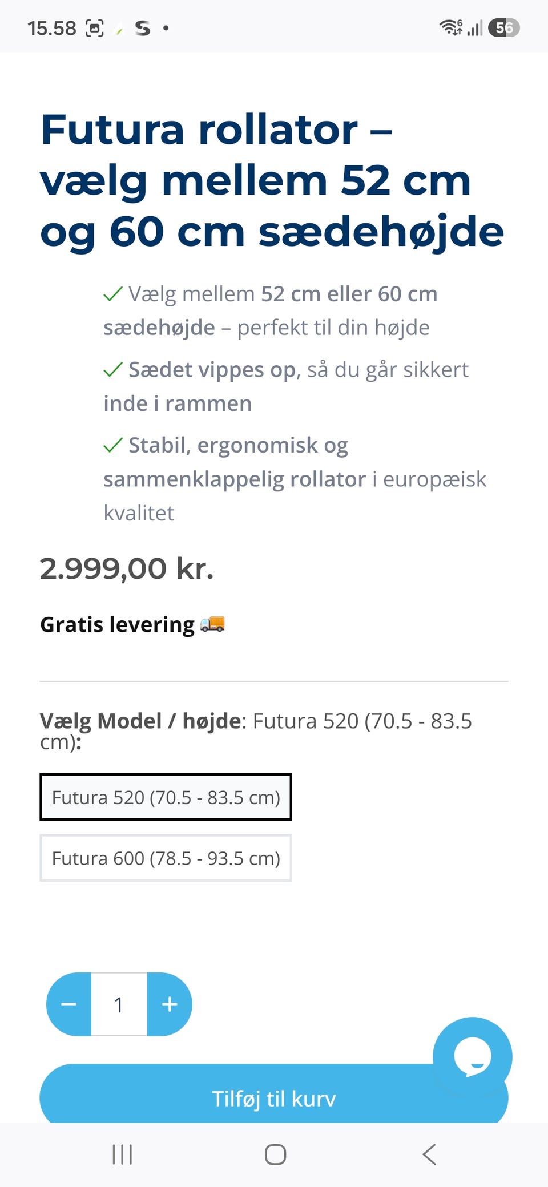Tap the Android back navigation arrow
The height and width of the screenshot is (1187, 548).
(429, 1154)
